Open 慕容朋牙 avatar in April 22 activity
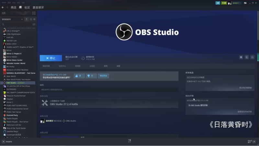The width and height of the screenshot is (259, 146). pyautogui.click(x=42, y=121)
